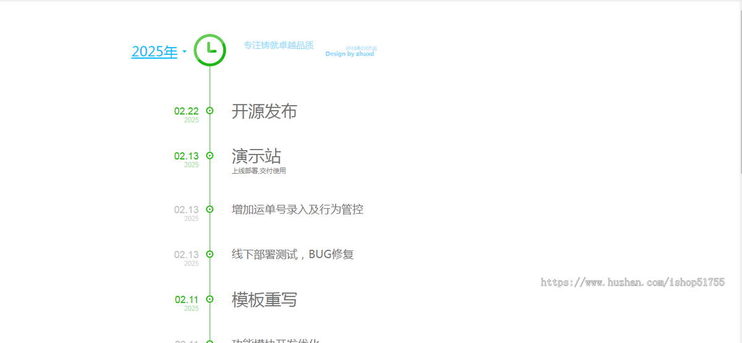742x343 pixels.
Task: Click the 02.22 date label
Action: click(x=187, y=111)
